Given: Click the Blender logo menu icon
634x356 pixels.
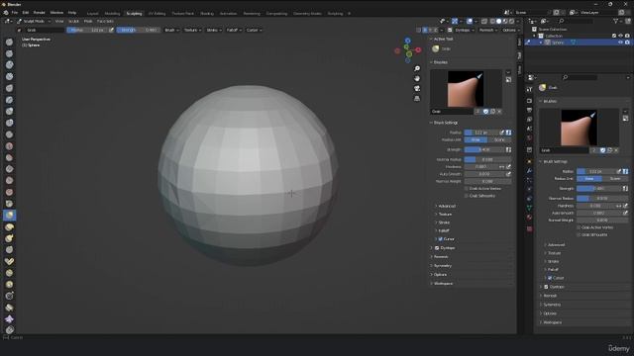Looking at the screenshot, I should [x=6, y=13].
